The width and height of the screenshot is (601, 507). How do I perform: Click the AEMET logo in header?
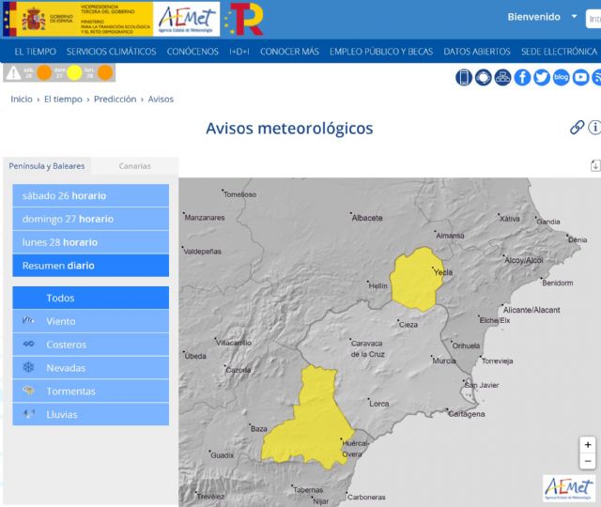point(186,19)
